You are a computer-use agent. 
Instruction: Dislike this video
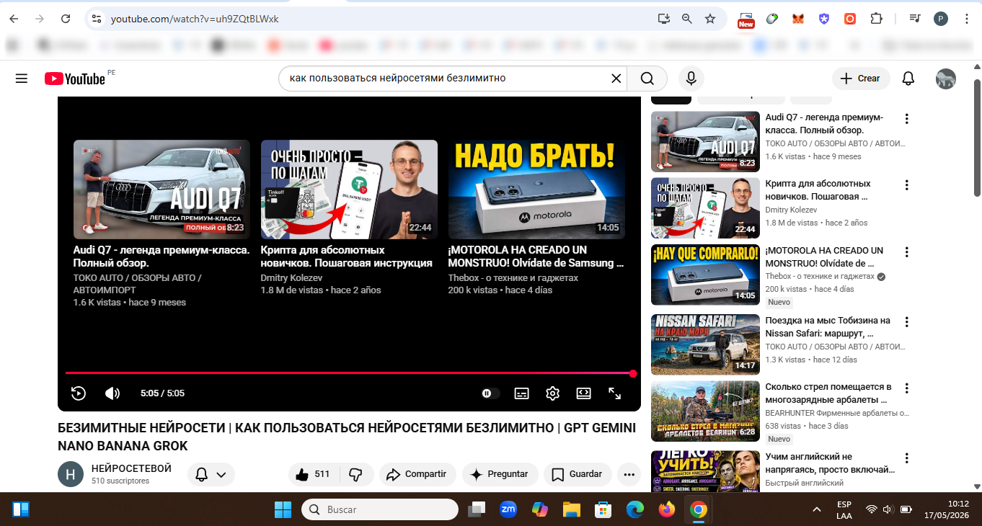point(356,474)
